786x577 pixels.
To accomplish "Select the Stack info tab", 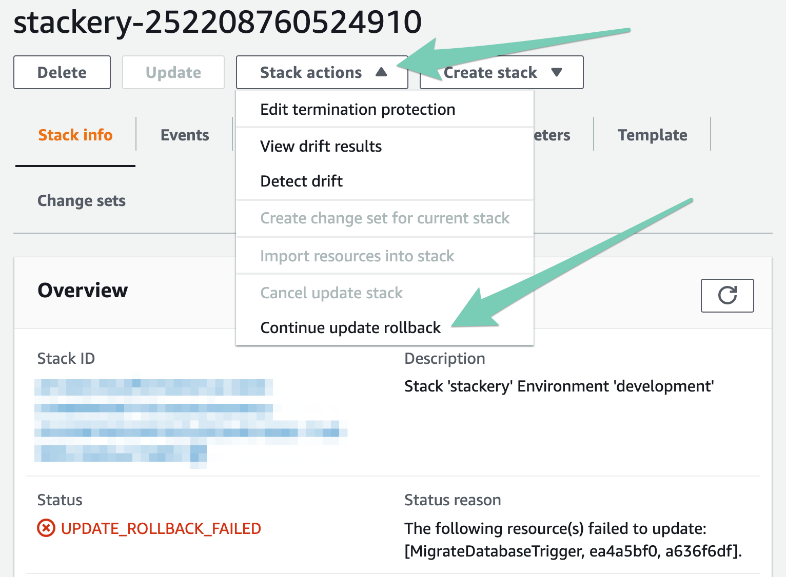I will point(75,135).
